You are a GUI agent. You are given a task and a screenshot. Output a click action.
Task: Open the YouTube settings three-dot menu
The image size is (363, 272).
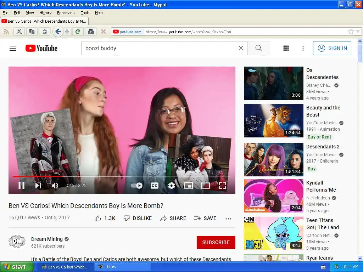tap(303, 48)
